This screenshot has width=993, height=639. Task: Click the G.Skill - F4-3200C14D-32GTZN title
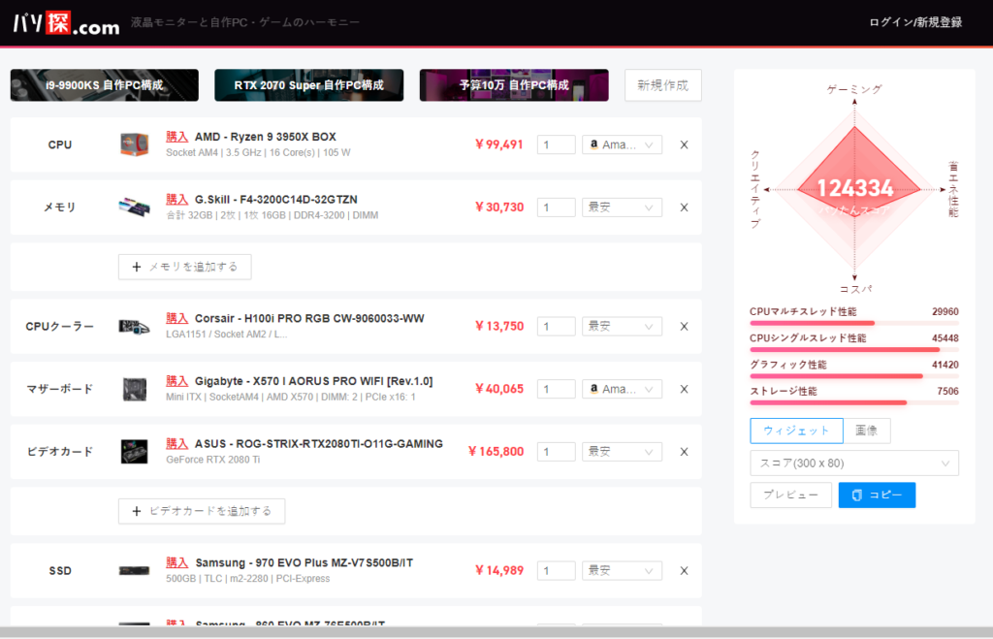276,200
